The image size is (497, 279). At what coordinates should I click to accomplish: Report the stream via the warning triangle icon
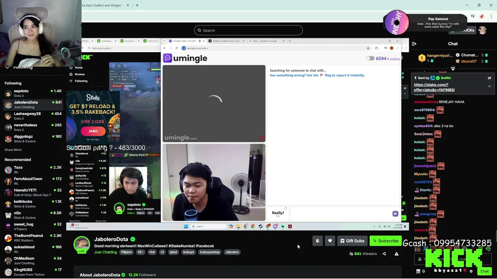(x=396, y=254)
